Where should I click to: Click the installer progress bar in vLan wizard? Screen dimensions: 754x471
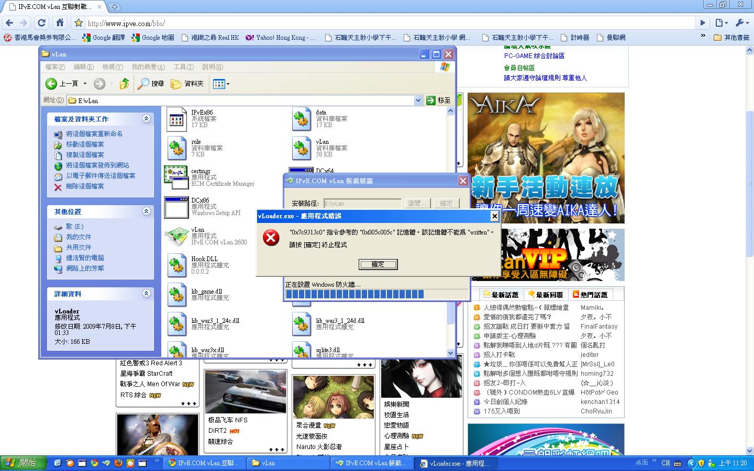point(376,294)
